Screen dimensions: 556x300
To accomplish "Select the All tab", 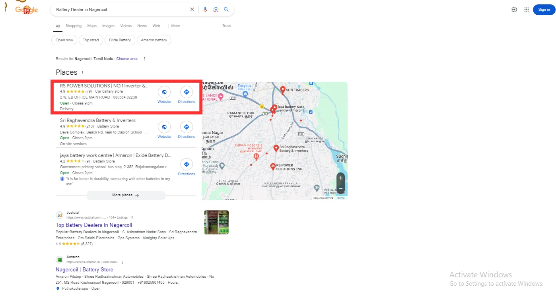I will click(x=58, y=26).
